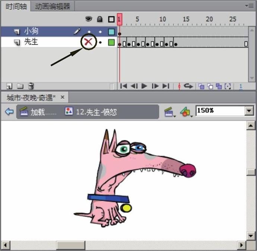Toggle visibility dot of 小狗 layer

[89, 32]
